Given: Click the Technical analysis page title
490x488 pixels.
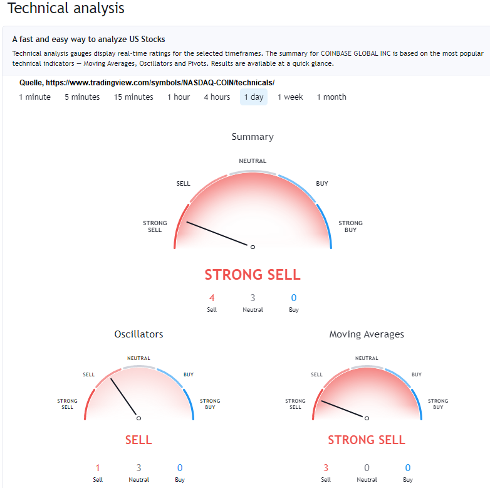Looking at the screenshot, I should click(x=66, y=9).
